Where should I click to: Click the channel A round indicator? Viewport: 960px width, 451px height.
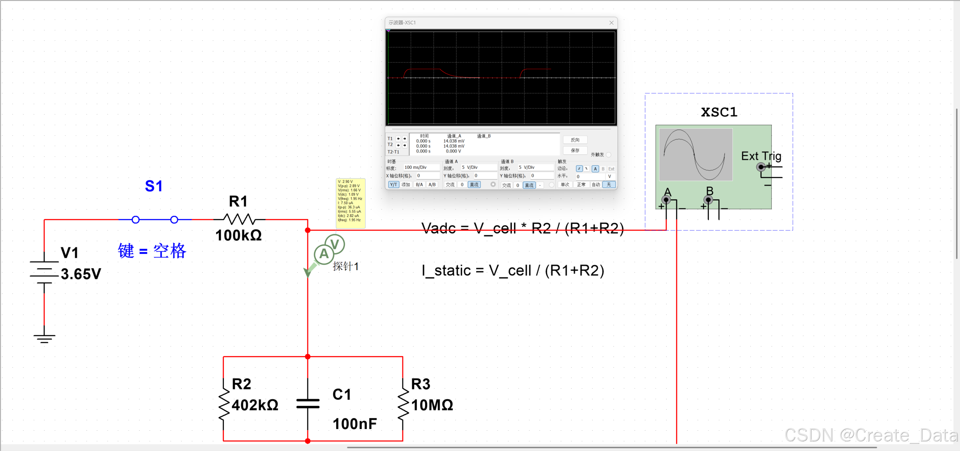493,184
